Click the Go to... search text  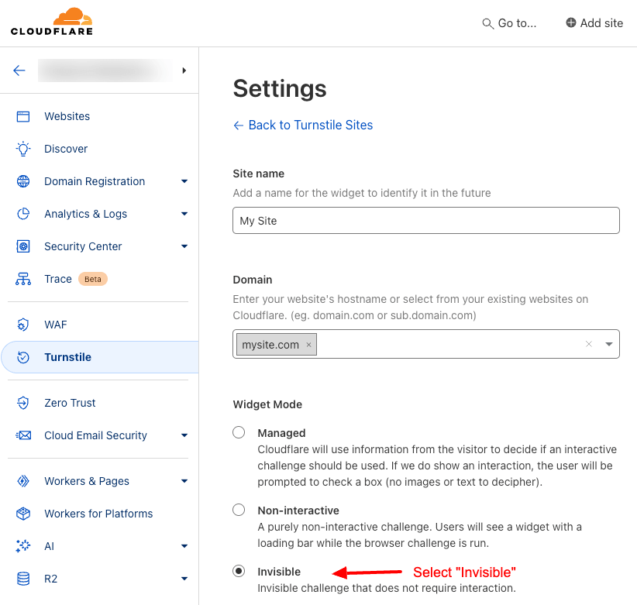coord(517,23)
